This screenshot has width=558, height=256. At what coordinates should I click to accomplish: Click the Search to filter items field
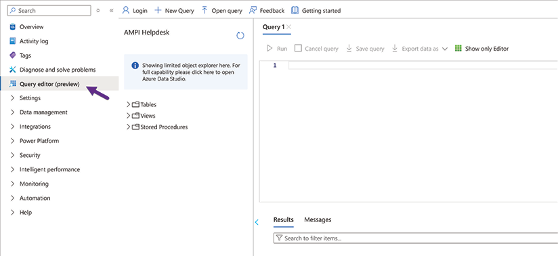[x=415, y=238]
